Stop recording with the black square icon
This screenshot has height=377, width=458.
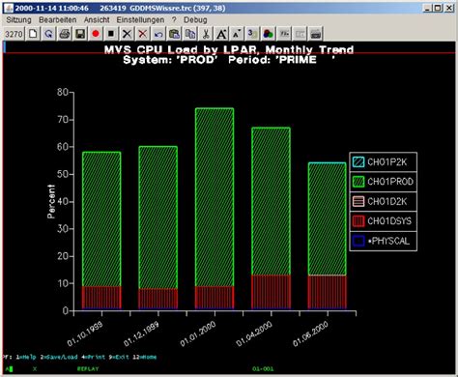click(x=111, y=34)
